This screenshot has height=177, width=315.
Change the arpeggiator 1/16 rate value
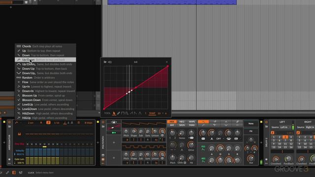pyautogui.click(x=57, y=122)
